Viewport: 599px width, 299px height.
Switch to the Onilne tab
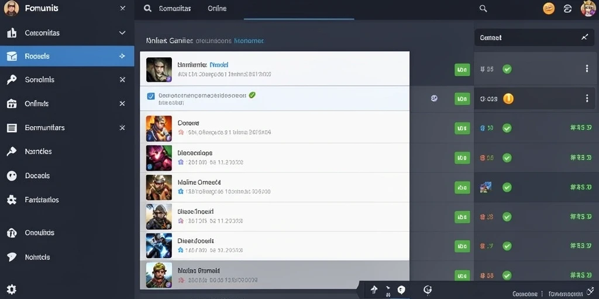217,8
